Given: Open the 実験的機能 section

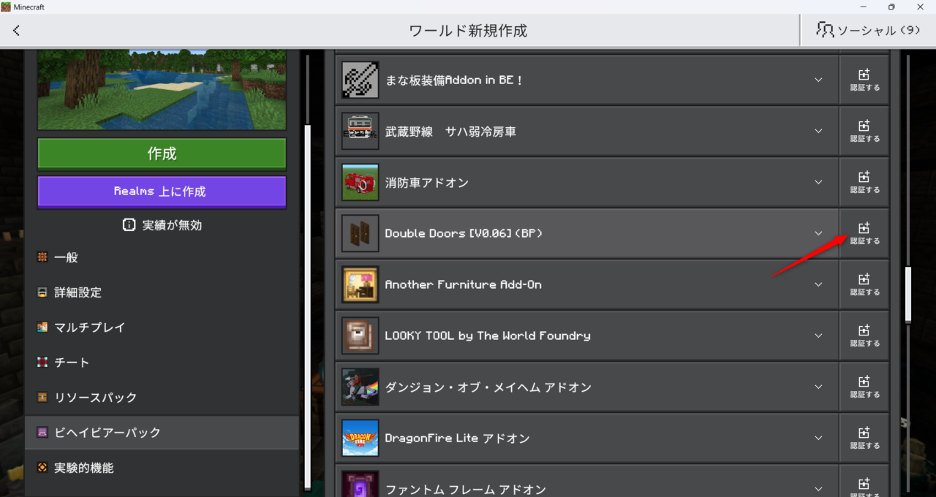Looking at the screenshot, I should (162, 468).
